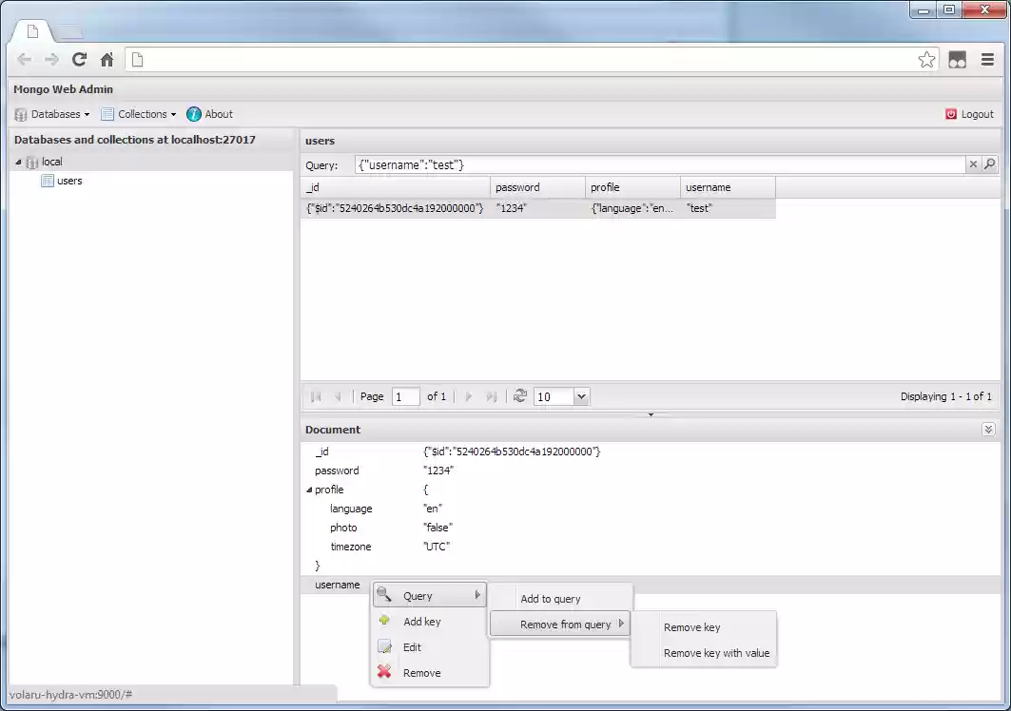Click the refresh icon in the pagination bar
The height and width of the screenshot is (711, 1011).
coord(520,395)
